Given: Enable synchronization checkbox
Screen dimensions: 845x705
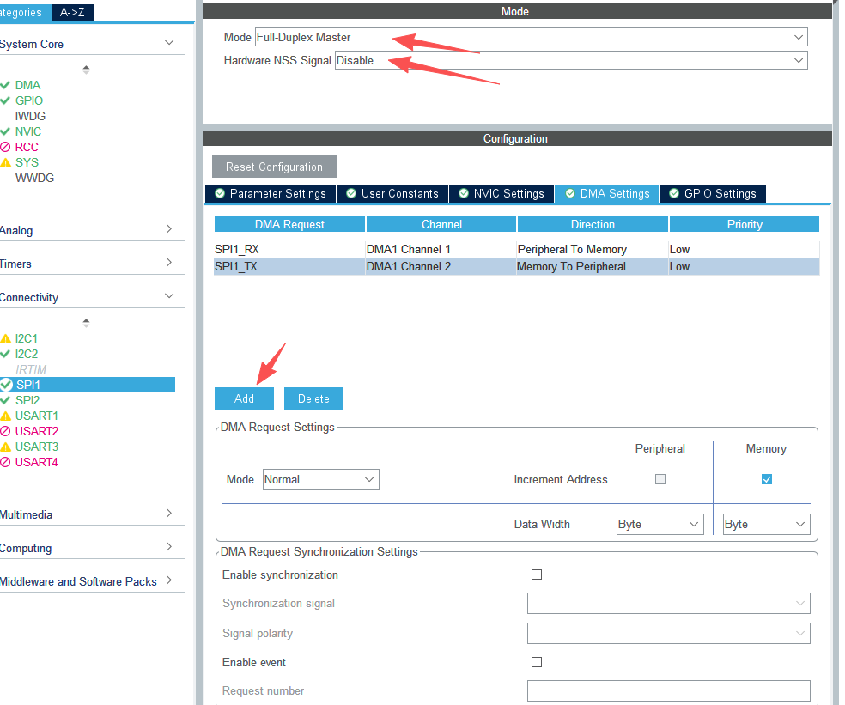Looking at the screenshot, I should tap(537, 574).
